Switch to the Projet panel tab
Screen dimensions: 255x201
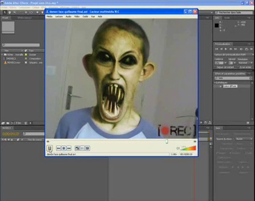[5, 18]
